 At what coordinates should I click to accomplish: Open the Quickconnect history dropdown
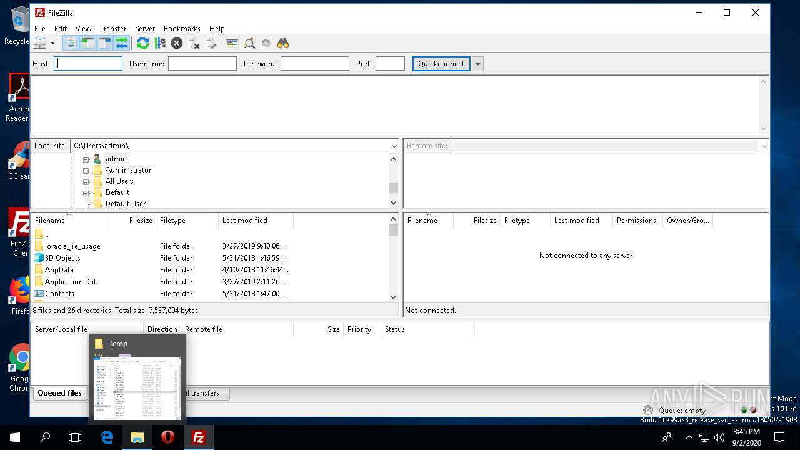pos(477,63)
